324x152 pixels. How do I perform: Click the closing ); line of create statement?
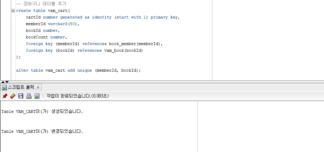click(x=19, y=57)
